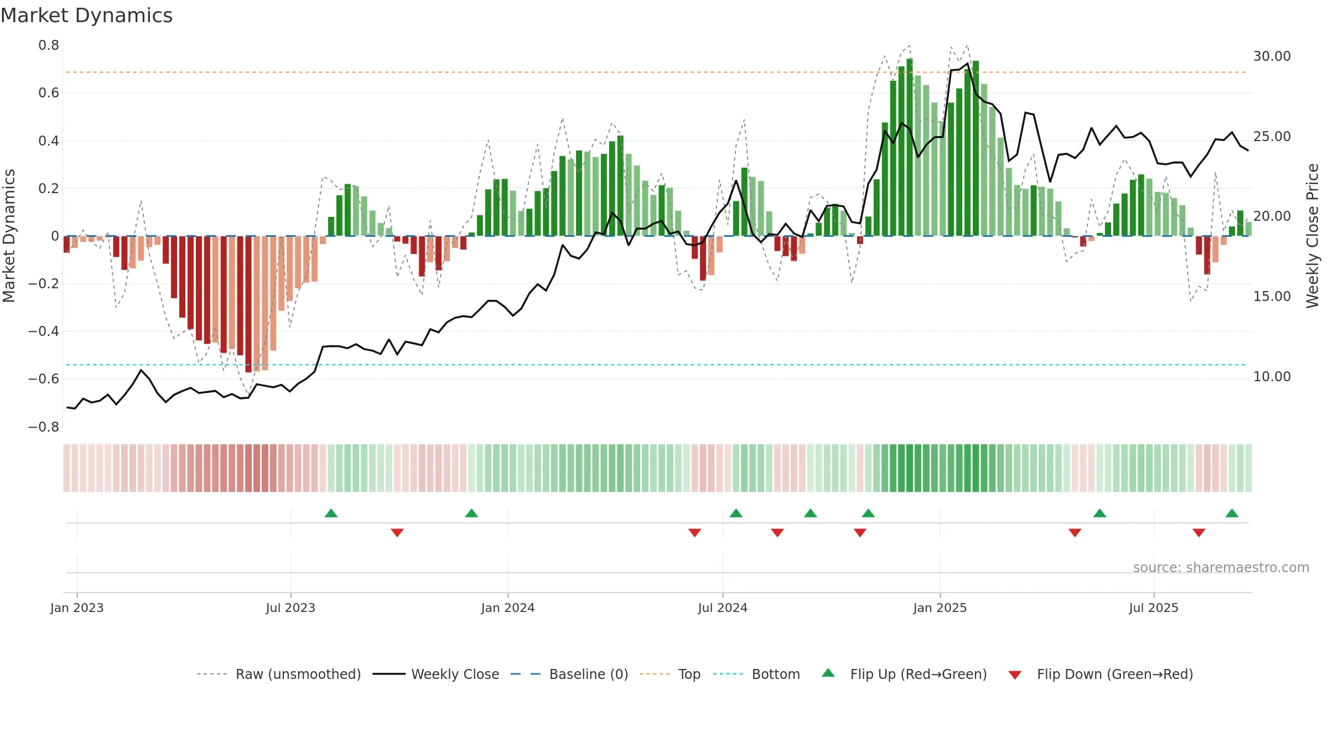Click the vertical Market Dynamics axis title
The width and height of the screenshot is (1328, 747).
[x=9, y=236]
